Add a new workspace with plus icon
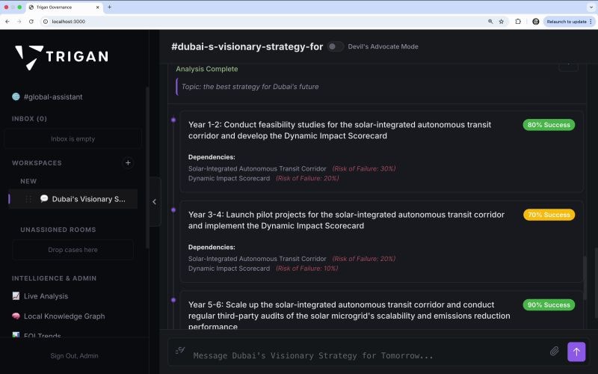598x374 pixels. pos(128,163)
